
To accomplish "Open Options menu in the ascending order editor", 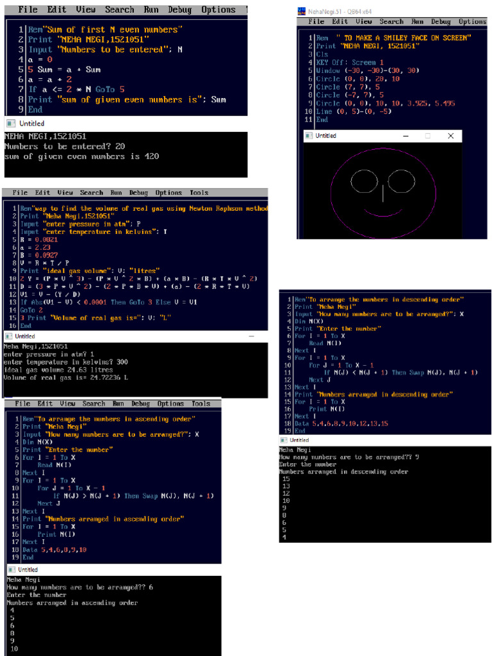I will 171,404.
